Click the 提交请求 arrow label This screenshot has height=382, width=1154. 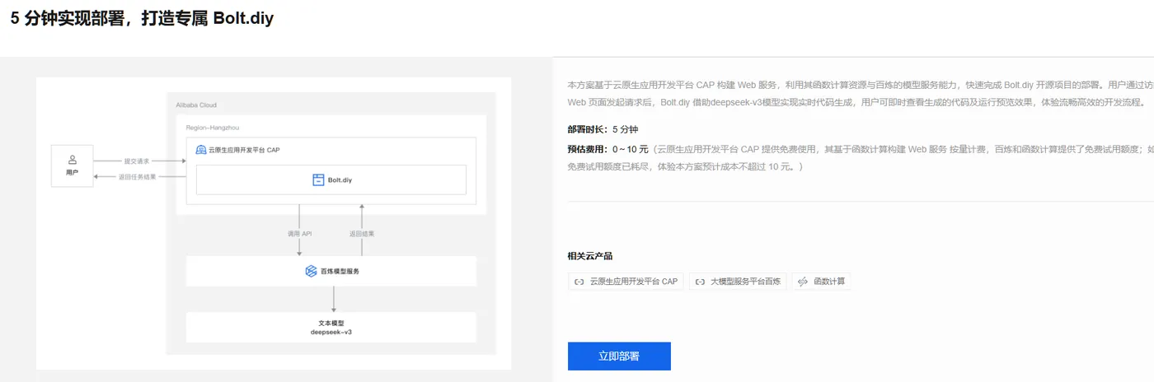click(137, 161)
